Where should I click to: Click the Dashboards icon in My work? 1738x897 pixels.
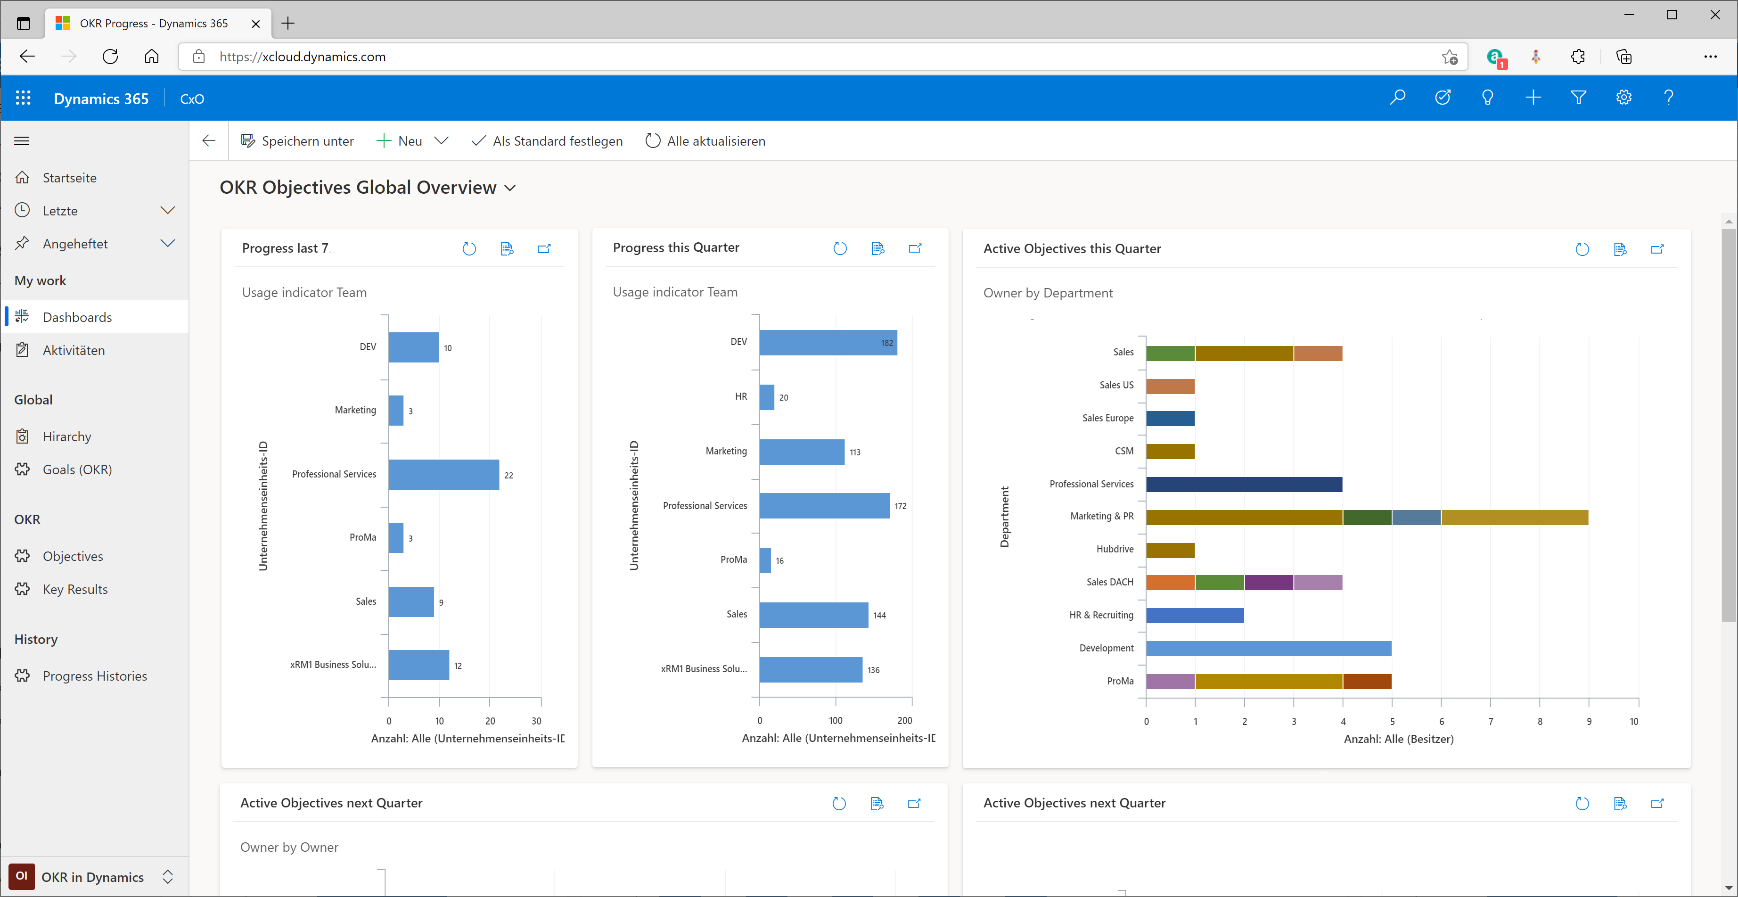(x=22, y=316)
